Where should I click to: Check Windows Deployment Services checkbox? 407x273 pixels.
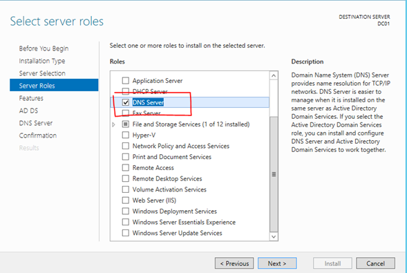click(126, 211)
